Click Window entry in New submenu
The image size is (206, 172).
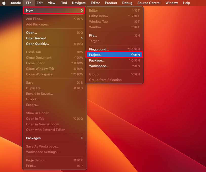[x=114, y=27]
